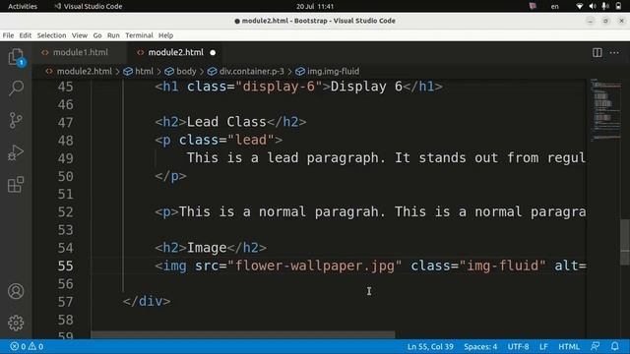Click the "lead" class value on line 48
Screen dimensions: 630x354
(x=251, y=140)
